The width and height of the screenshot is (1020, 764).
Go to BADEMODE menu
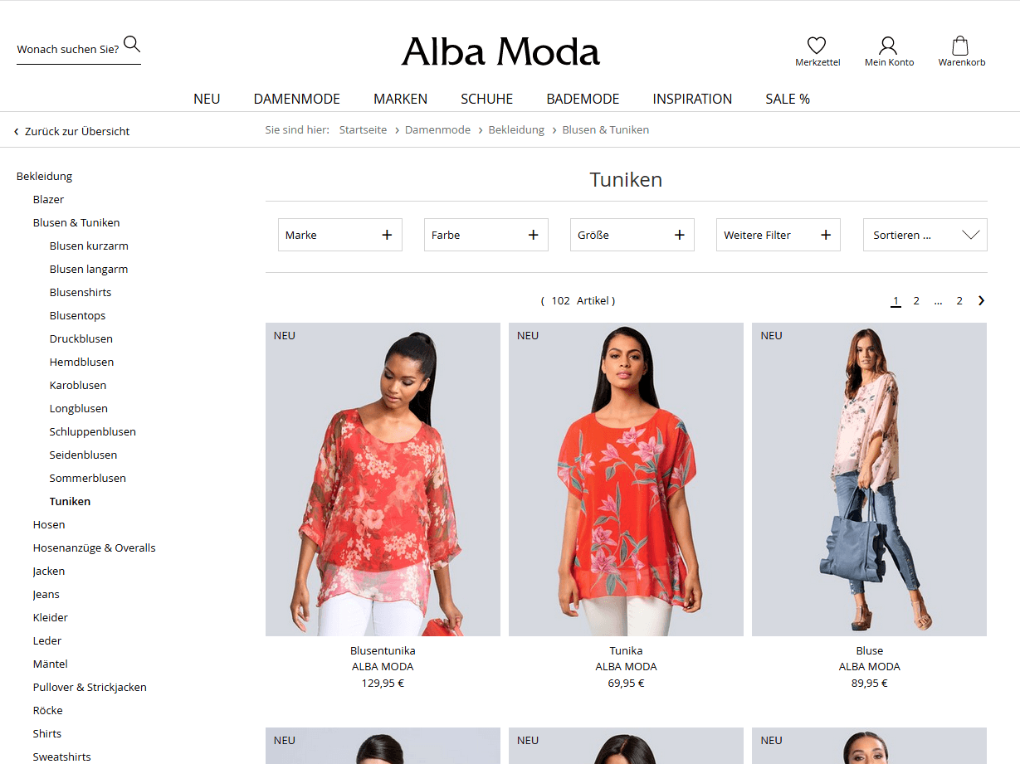(583, 99)
